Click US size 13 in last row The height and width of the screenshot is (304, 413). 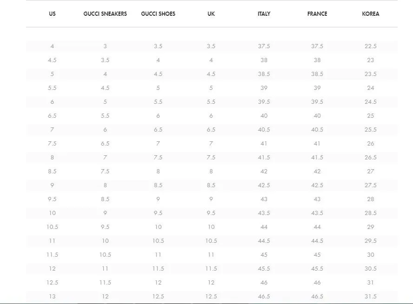pyautogui.click(x=52, y=297)
